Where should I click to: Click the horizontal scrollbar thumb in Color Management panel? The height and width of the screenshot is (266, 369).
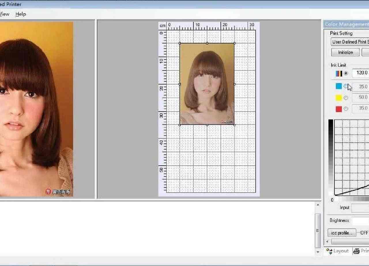coord(350,242)
